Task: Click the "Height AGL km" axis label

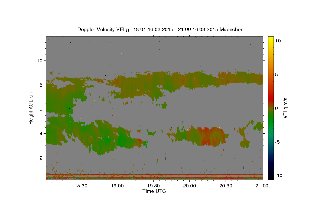Action: (x=31, y=108)
